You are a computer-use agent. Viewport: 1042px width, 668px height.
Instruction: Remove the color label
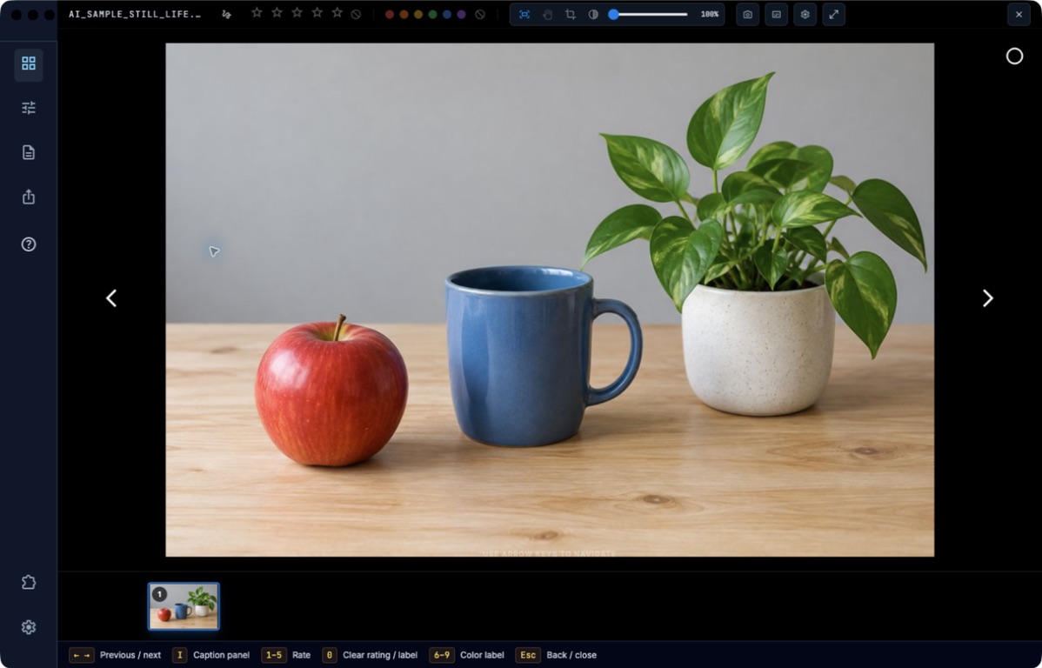click(480, 14)
